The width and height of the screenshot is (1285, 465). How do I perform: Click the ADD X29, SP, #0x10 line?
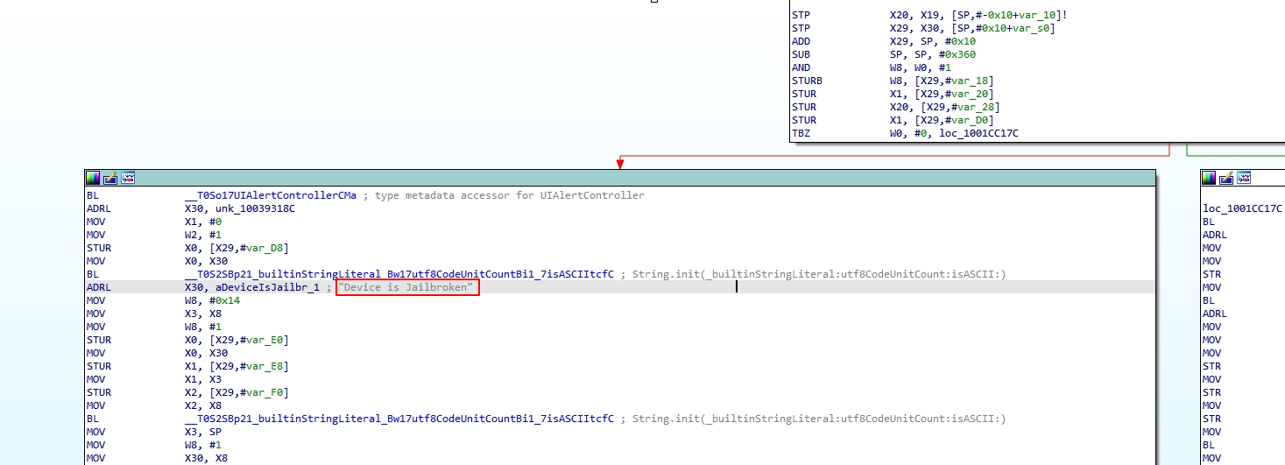click(x=883, y=41)
